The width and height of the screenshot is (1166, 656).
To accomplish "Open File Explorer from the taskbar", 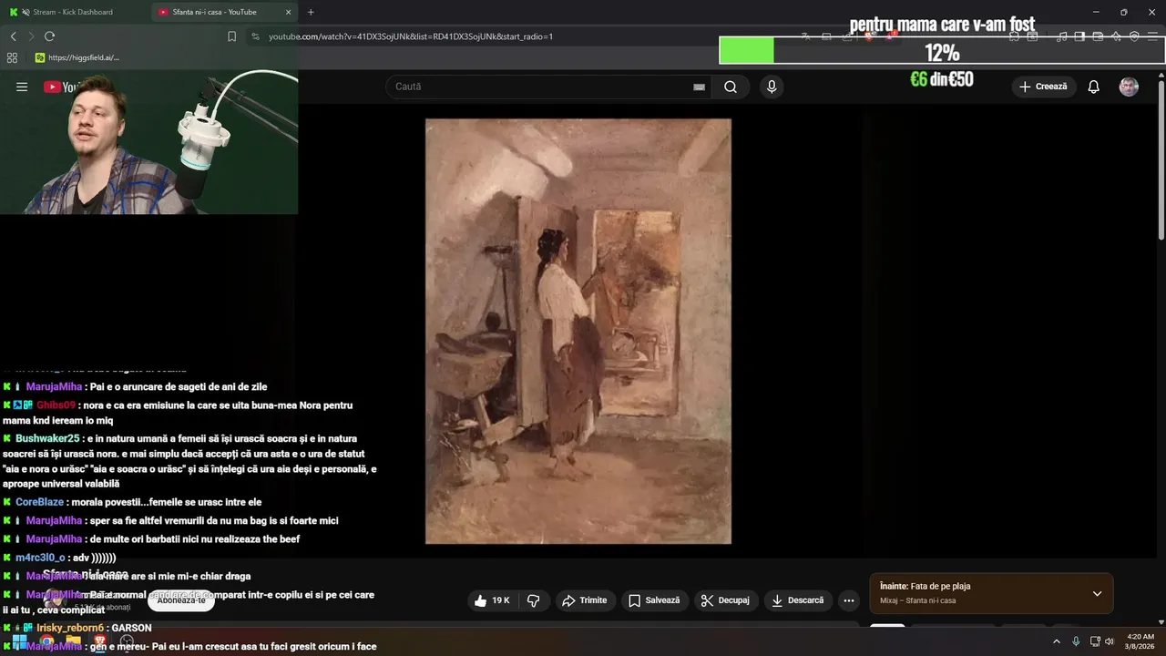I will coord(74,641).
